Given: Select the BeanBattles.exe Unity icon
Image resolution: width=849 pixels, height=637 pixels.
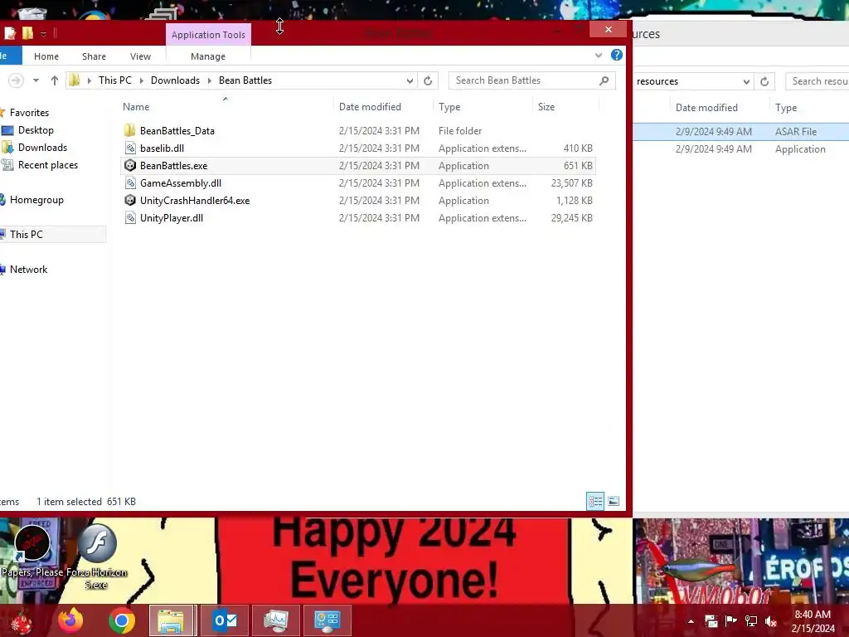Looking at the screenshot, I should click(130, 165).
